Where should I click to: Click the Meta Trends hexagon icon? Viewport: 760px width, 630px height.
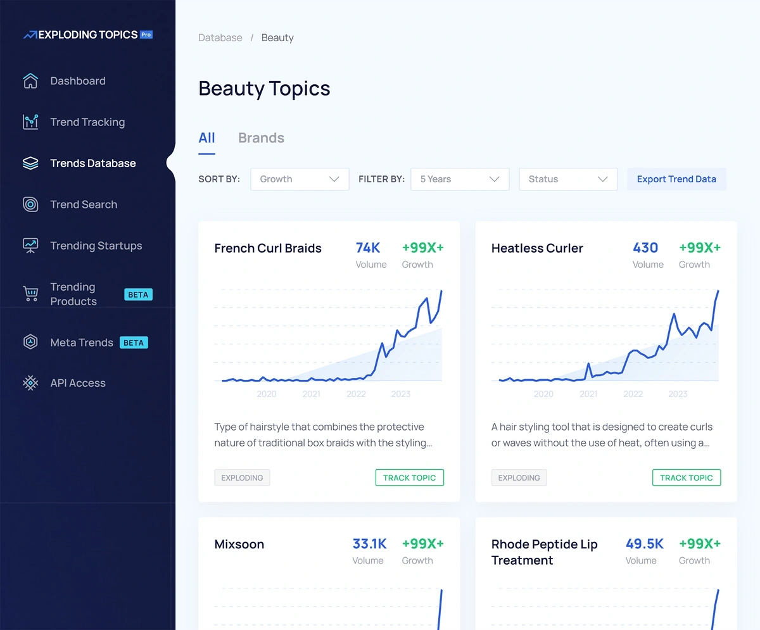[x=30, y=343]
